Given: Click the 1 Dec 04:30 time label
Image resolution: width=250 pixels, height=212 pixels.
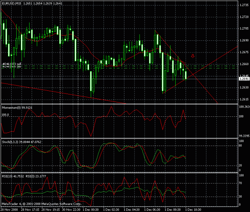Looking at the screenshot, I should [132, 210].
